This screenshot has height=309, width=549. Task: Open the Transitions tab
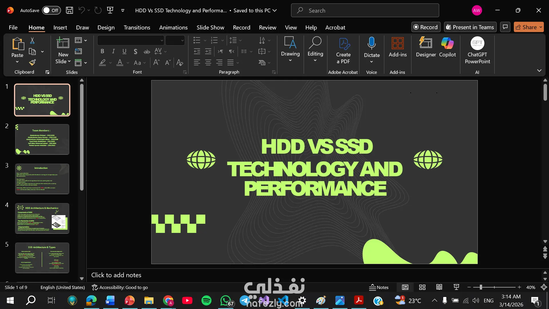(137, 27)
